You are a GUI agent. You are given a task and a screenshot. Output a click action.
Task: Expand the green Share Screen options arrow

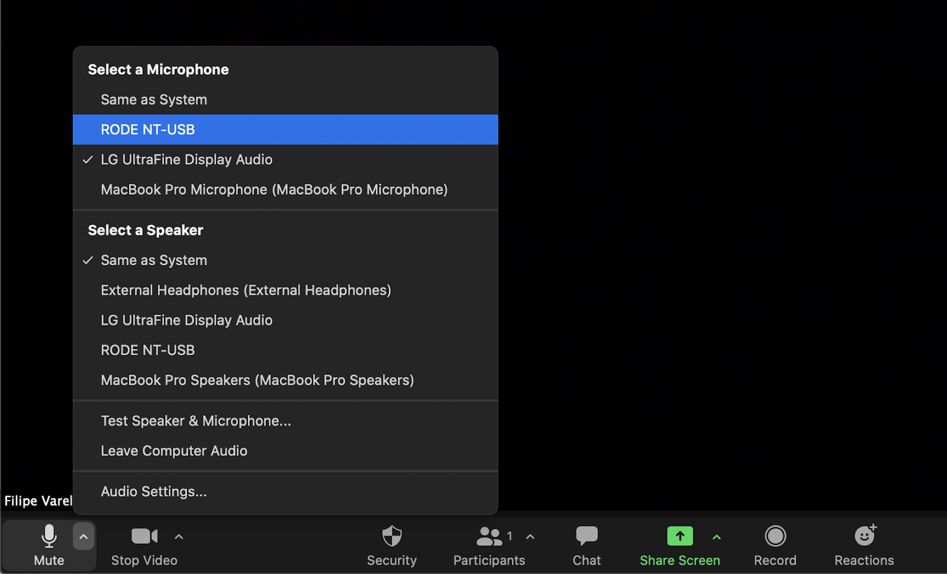tap(717, 537)
